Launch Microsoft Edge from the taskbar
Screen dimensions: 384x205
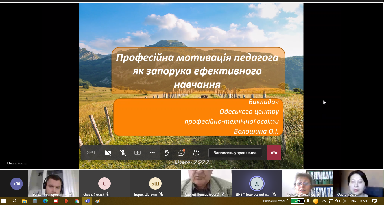[45, 201]
